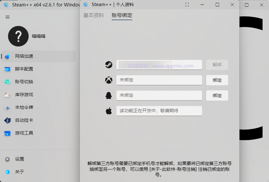Click 绑定 button for Xbox account
269x182 pixels.
pos(217,80)
